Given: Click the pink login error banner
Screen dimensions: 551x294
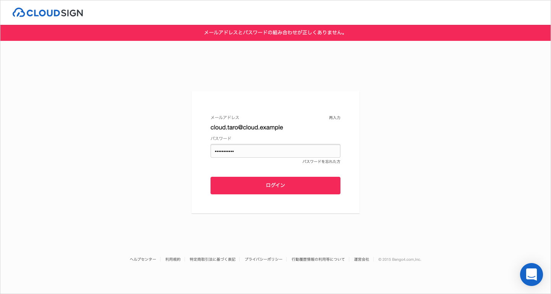Looking at the screenshot, I should tap(275, 33).
